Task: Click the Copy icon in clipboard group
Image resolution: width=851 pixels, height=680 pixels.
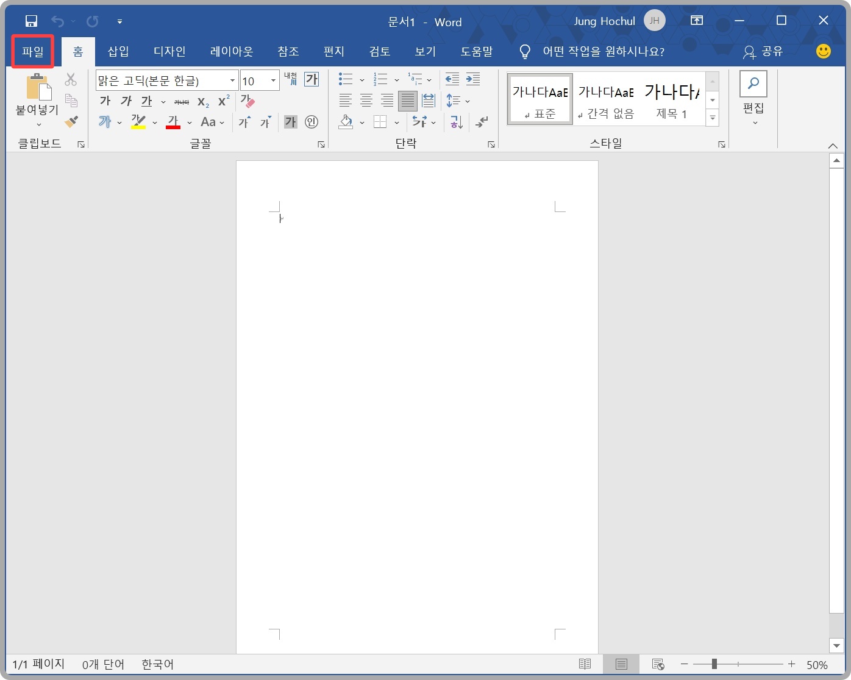Action: [x=71, y=100]
